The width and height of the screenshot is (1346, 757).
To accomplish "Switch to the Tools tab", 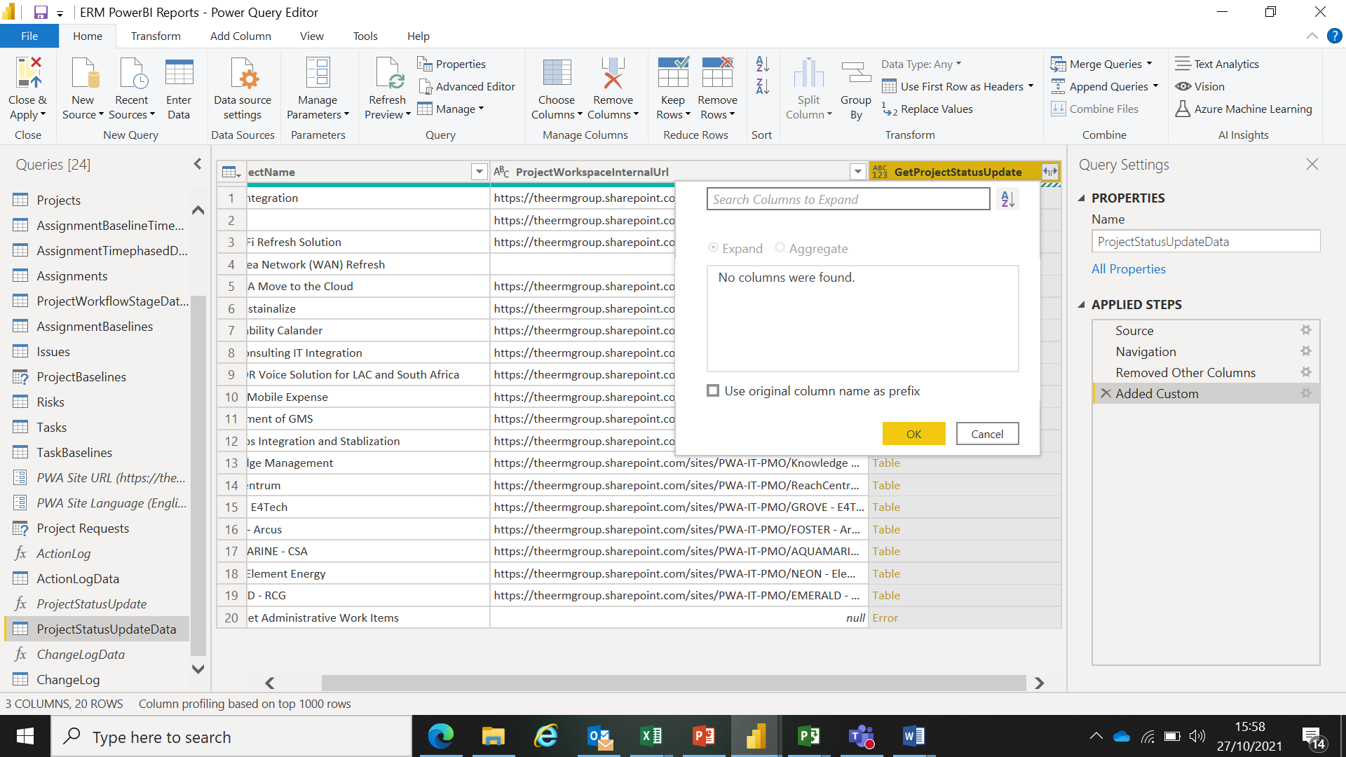I will (365, 36).
